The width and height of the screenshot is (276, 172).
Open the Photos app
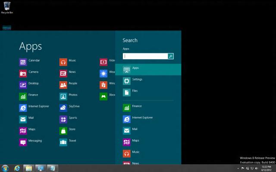pyautogui.click(x=69, y=96)
